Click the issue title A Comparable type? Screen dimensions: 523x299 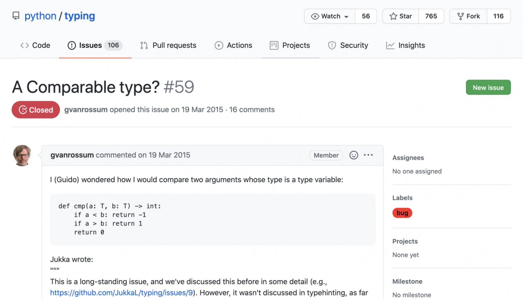coord(86,87)
